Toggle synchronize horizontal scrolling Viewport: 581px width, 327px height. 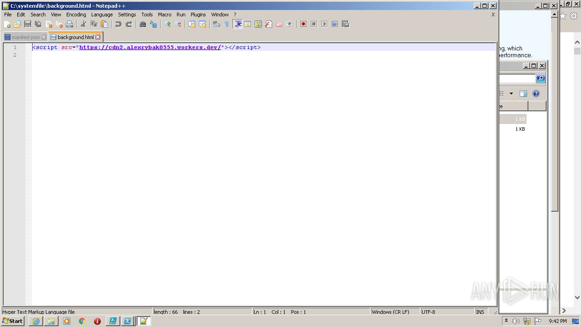pyautogui.click(x=202, y=24)
